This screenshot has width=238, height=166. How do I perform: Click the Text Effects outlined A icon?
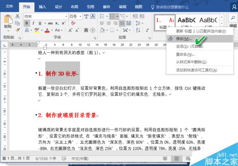click(27, 30)
